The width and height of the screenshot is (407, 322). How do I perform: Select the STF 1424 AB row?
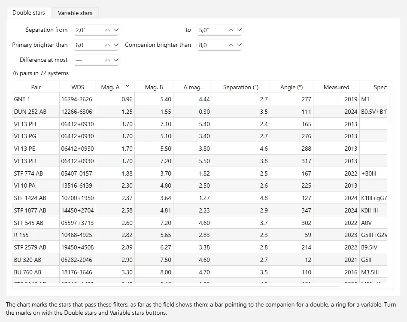pos(200,198)
